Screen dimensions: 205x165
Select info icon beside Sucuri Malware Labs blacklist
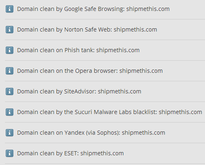click(9, 112)
